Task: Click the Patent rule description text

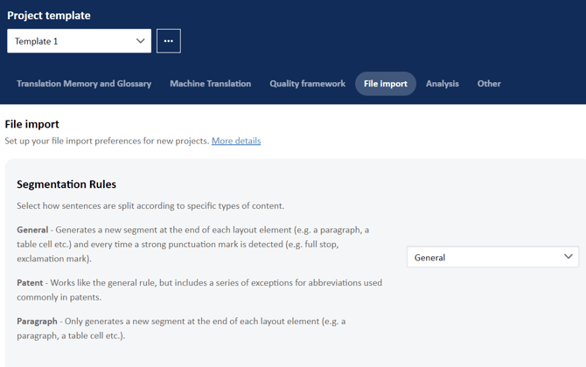Action: click(199, 289)
